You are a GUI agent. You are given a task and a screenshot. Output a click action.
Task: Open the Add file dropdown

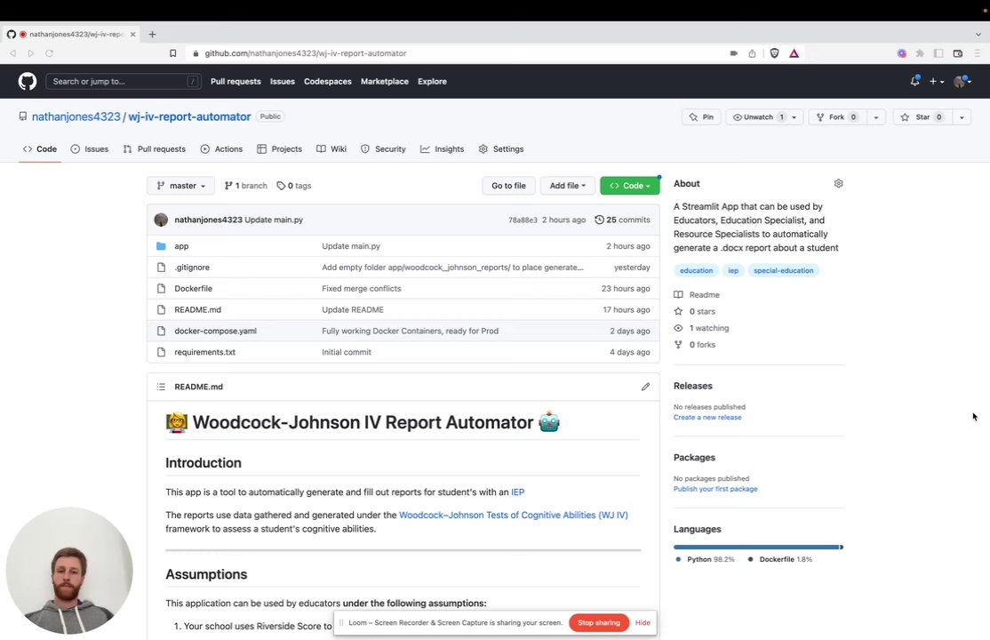(x=568, y=186)
